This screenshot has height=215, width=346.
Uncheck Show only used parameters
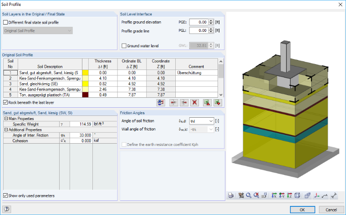(5, 195)
